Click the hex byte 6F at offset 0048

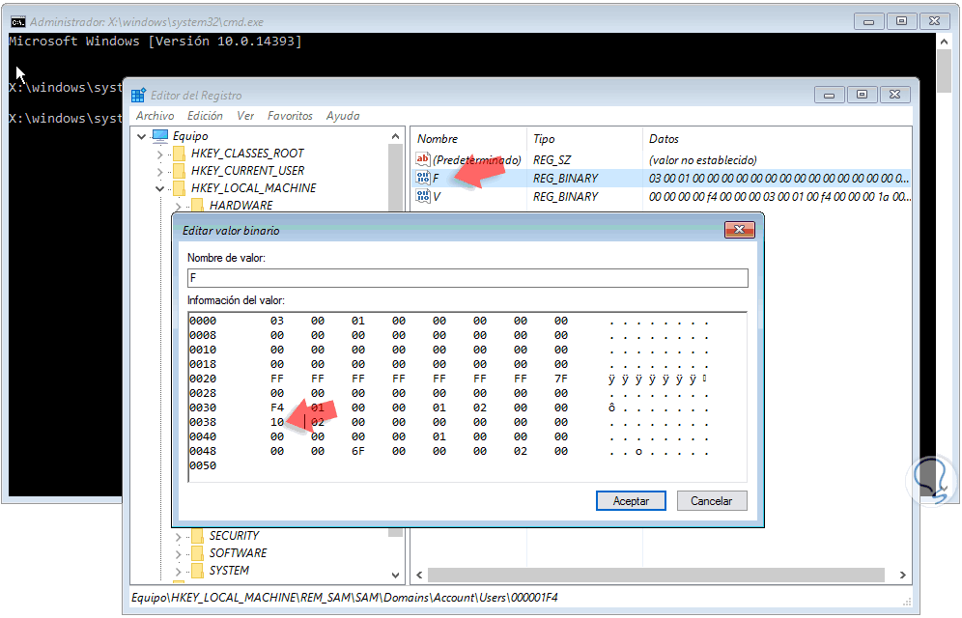pos(357,451)
